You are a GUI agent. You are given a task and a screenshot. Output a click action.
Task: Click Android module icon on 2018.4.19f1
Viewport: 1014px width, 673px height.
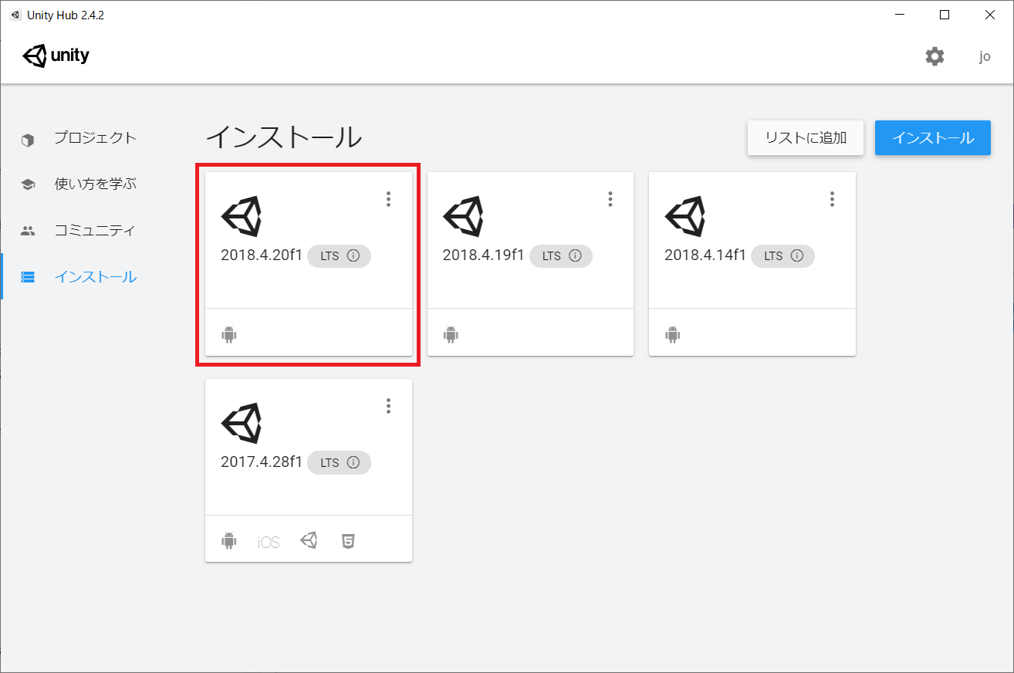point(451,334)
